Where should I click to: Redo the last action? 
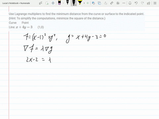142,3
